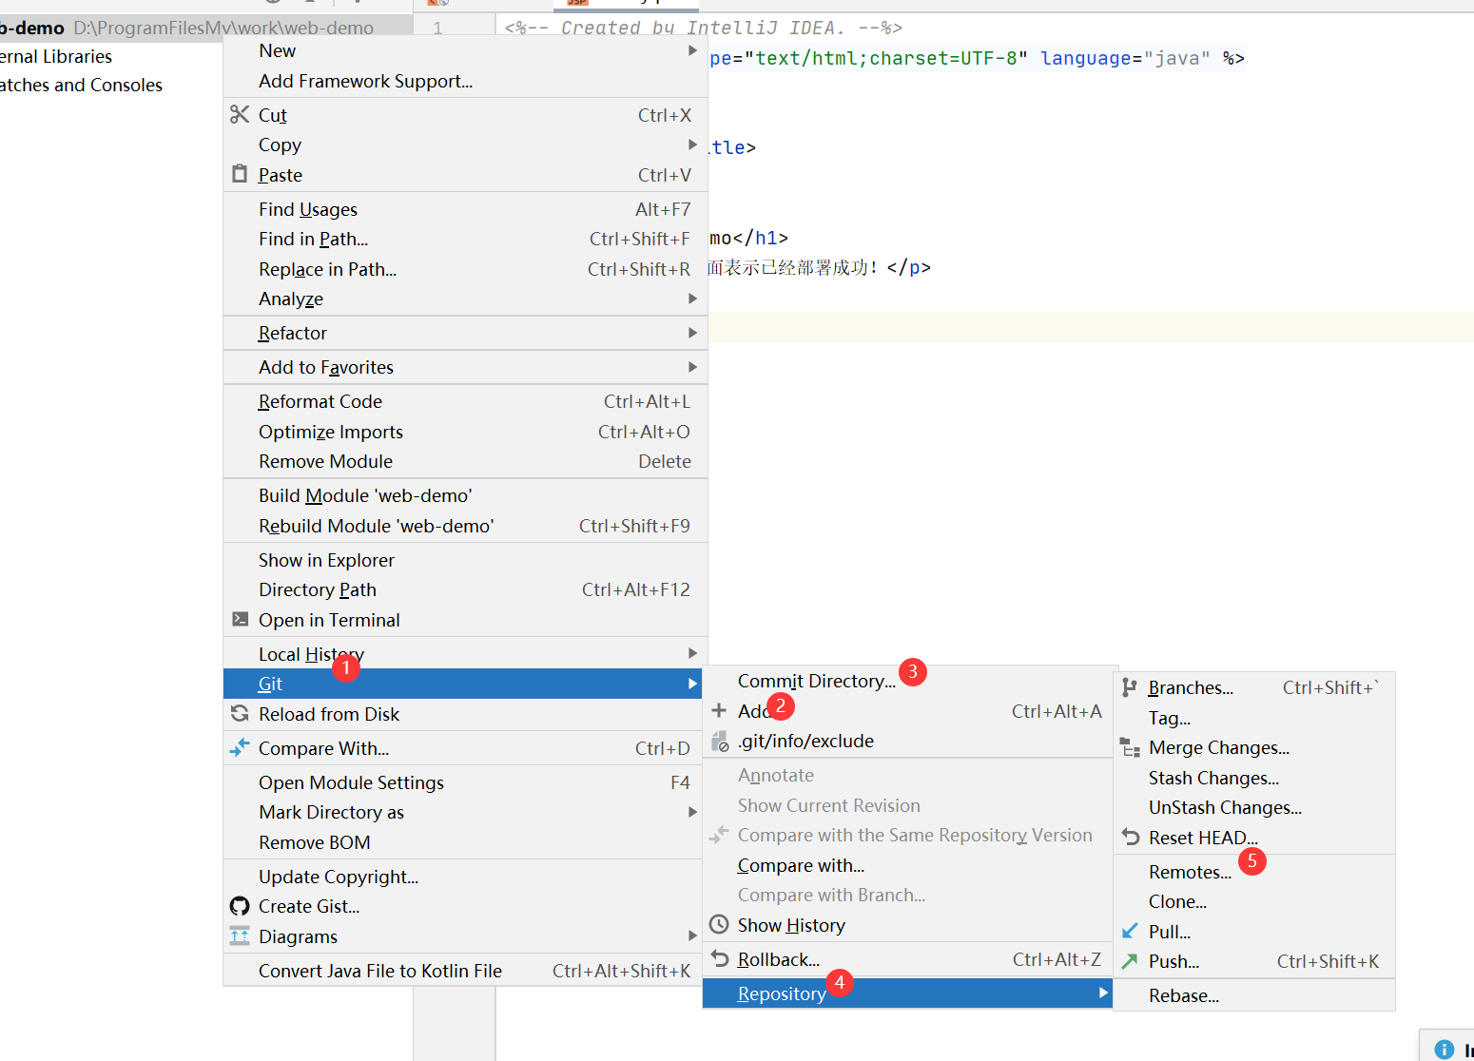
Task: Choose Update Copyright
Action: pyautogui.click(x=463, y=877)
